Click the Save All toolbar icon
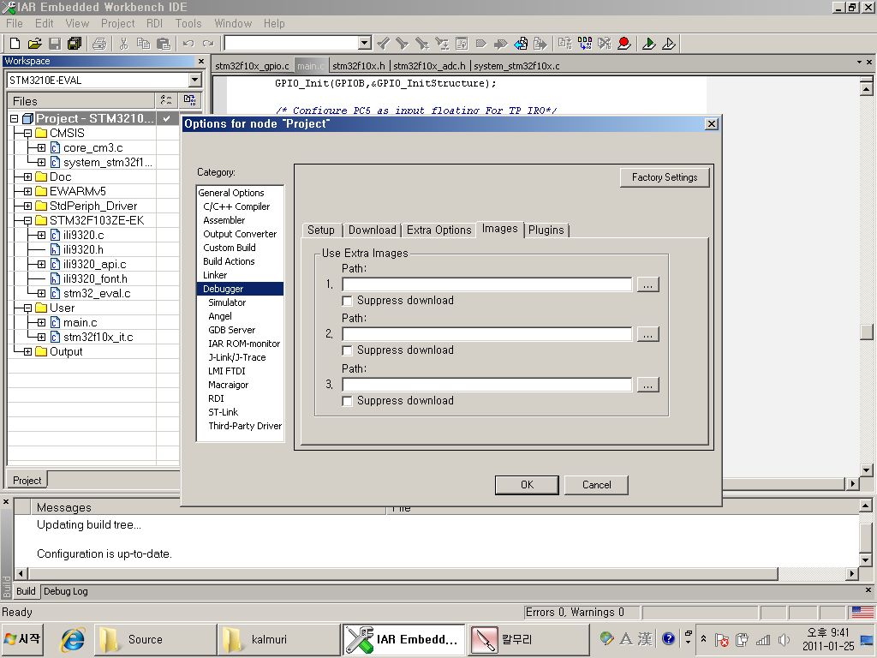Image resolution: width=877 pixels, height=658 pixels. 75,44
